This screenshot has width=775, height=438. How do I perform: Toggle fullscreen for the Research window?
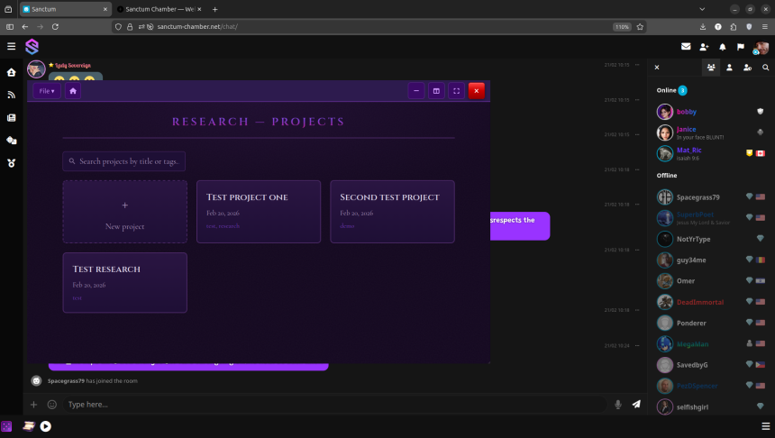pos(456,91)
